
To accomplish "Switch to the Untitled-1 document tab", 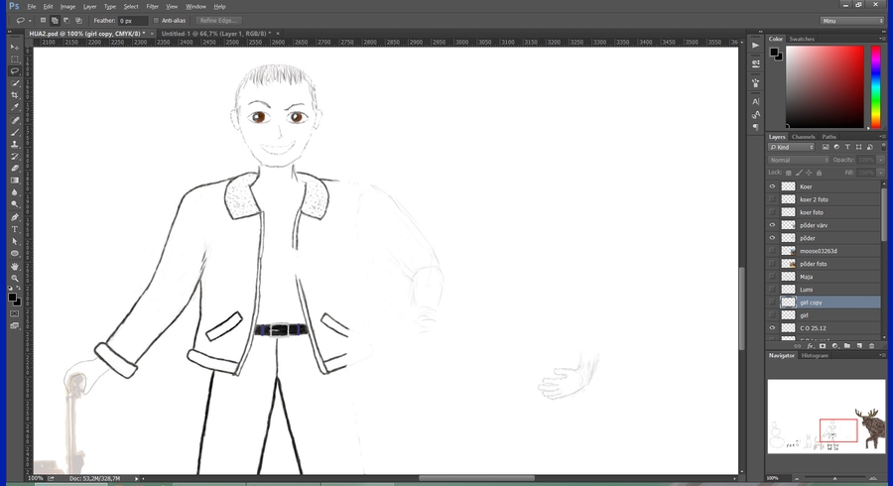I will point(216,34).
